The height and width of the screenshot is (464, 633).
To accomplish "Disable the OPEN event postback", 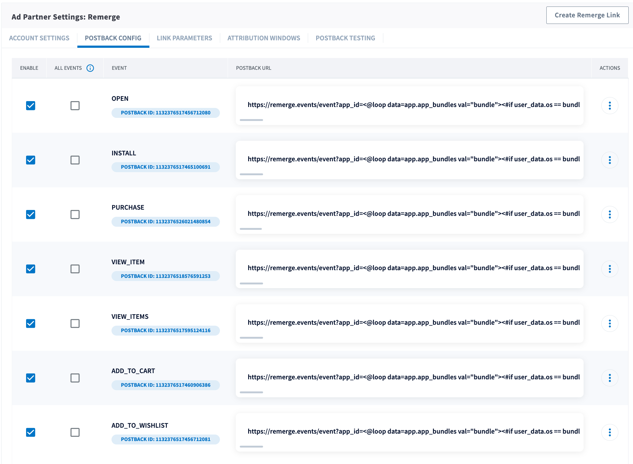I will [31, 106].
